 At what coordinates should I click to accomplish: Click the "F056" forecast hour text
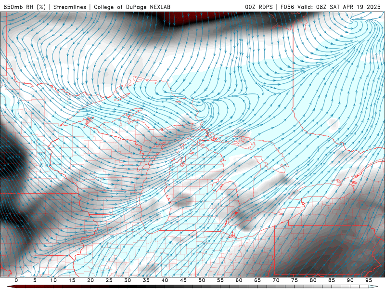pos(287,7)
